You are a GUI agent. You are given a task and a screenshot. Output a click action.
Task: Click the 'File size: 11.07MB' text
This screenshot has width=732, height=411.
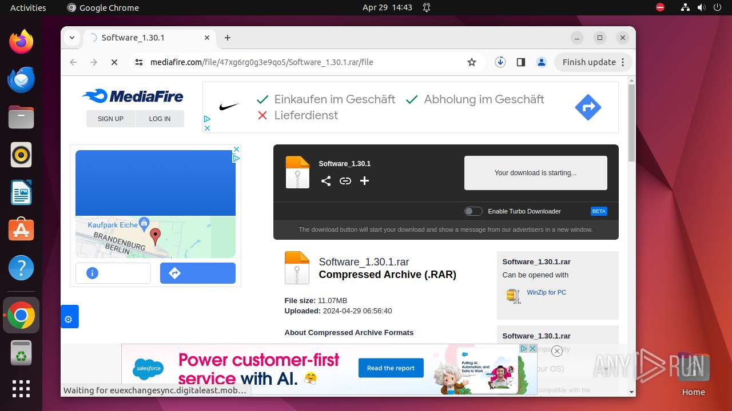(316, 301)
